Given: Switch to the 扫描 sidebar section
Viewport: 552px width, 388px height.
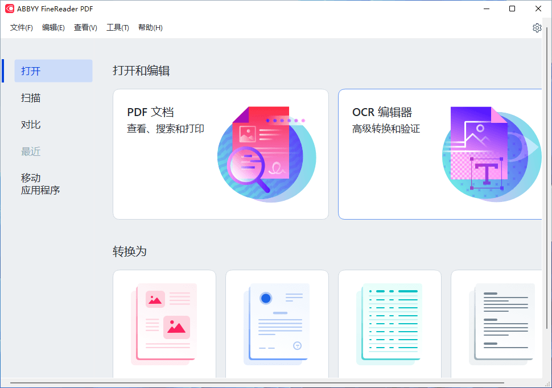Looking at the screenshot, I should (30, 98).
